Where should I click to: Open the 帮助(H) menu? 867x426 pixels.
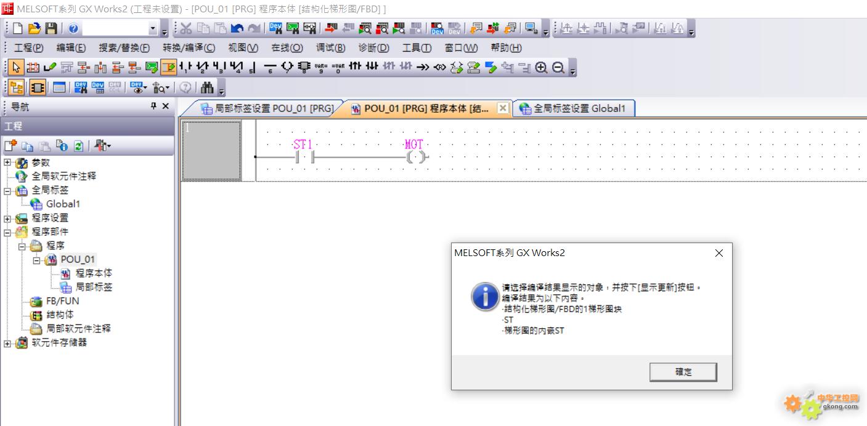[507, 47]
